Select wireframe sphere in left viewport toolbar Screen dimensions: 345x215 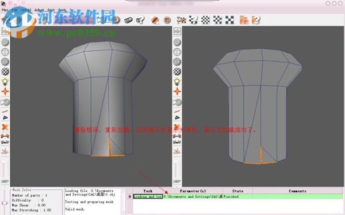click(5, 52)
